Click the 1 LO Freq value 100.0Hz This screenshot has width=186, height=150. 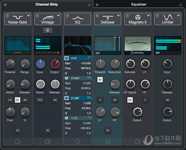[x=86, y=128]
